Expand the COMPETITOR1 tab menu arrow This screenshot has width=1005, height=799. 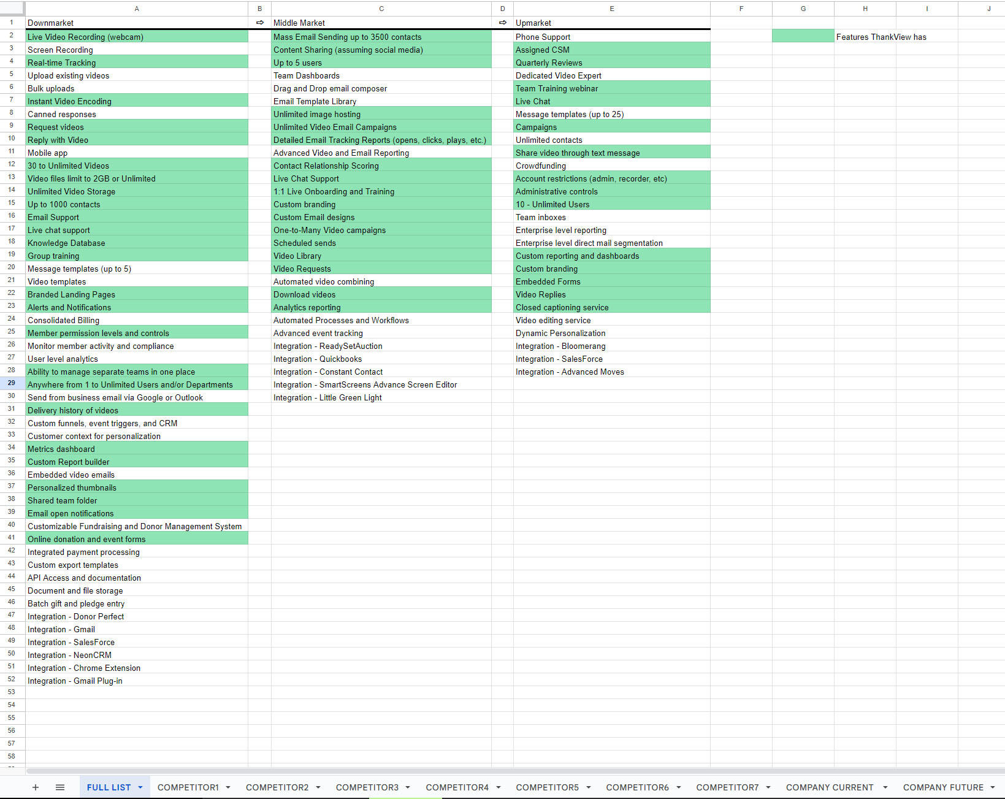(228, 787)
